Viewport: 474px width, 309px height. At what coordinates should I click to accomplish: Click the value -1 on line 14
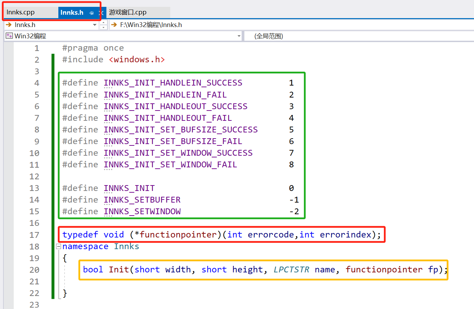pos(294,200)
